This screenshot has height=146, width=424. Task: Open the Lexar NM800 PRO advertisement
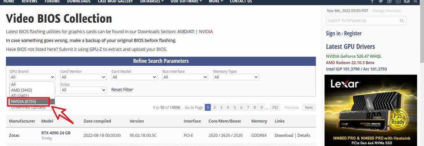tap(371, 110)
